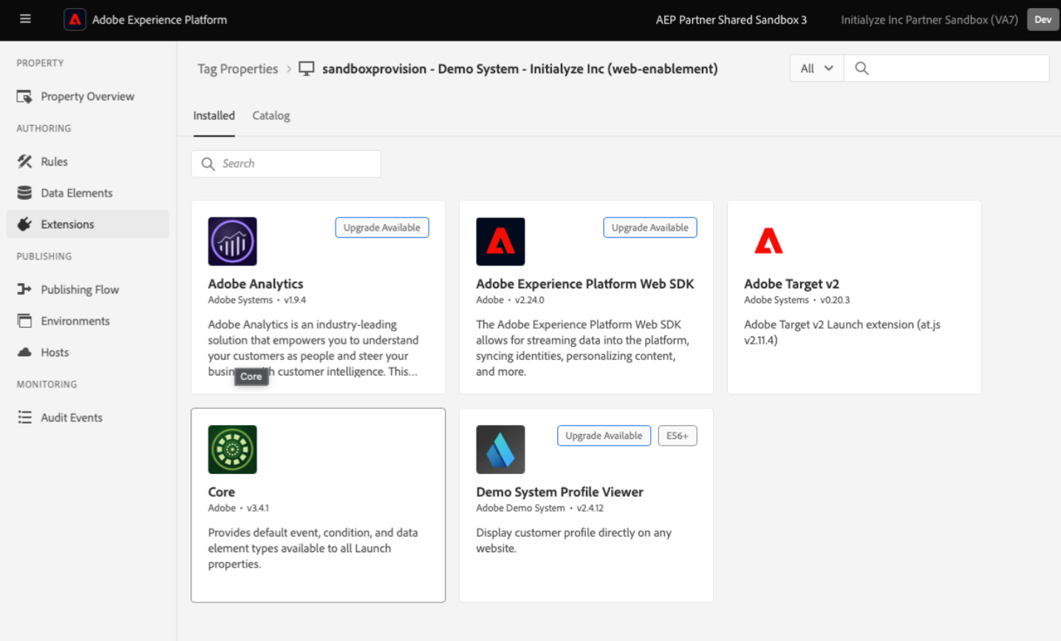Click Adobe Demo System vendor text

pyautogui.click(x=520, y=508)
